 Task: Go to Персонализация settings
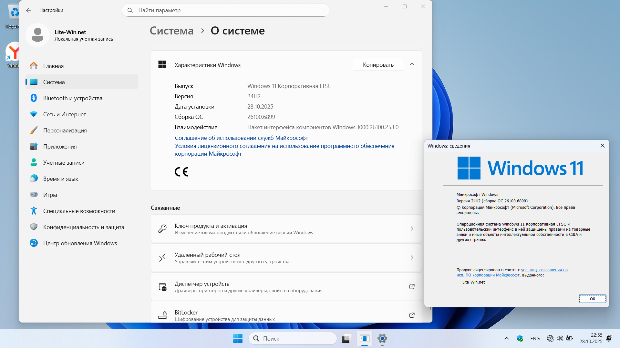click(65, 130)
